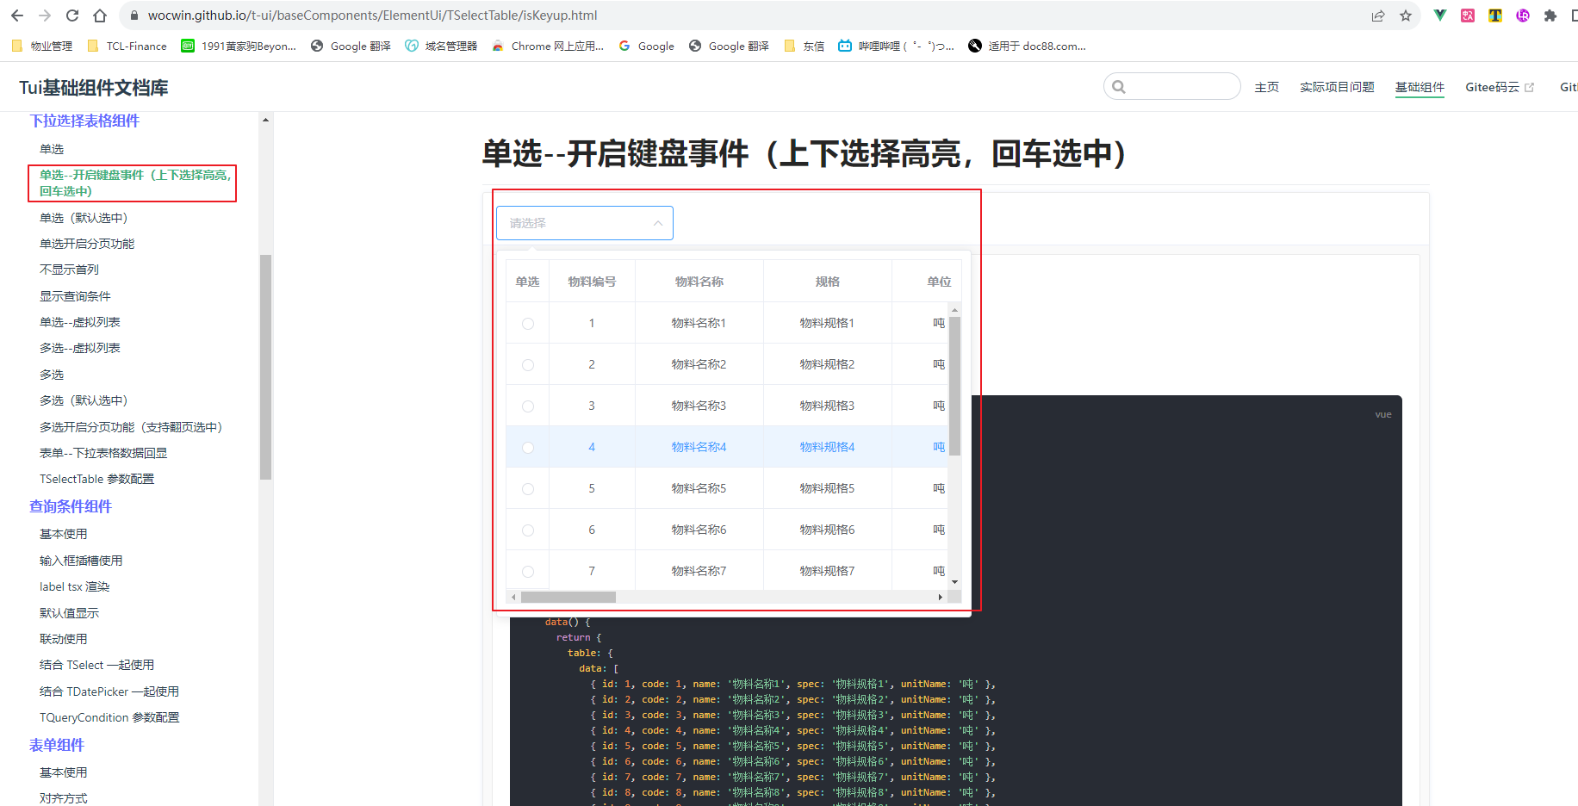Select radio button for row 物料名称1
The width and height of the screenshot is (1578, 806).
coord(528,324)
